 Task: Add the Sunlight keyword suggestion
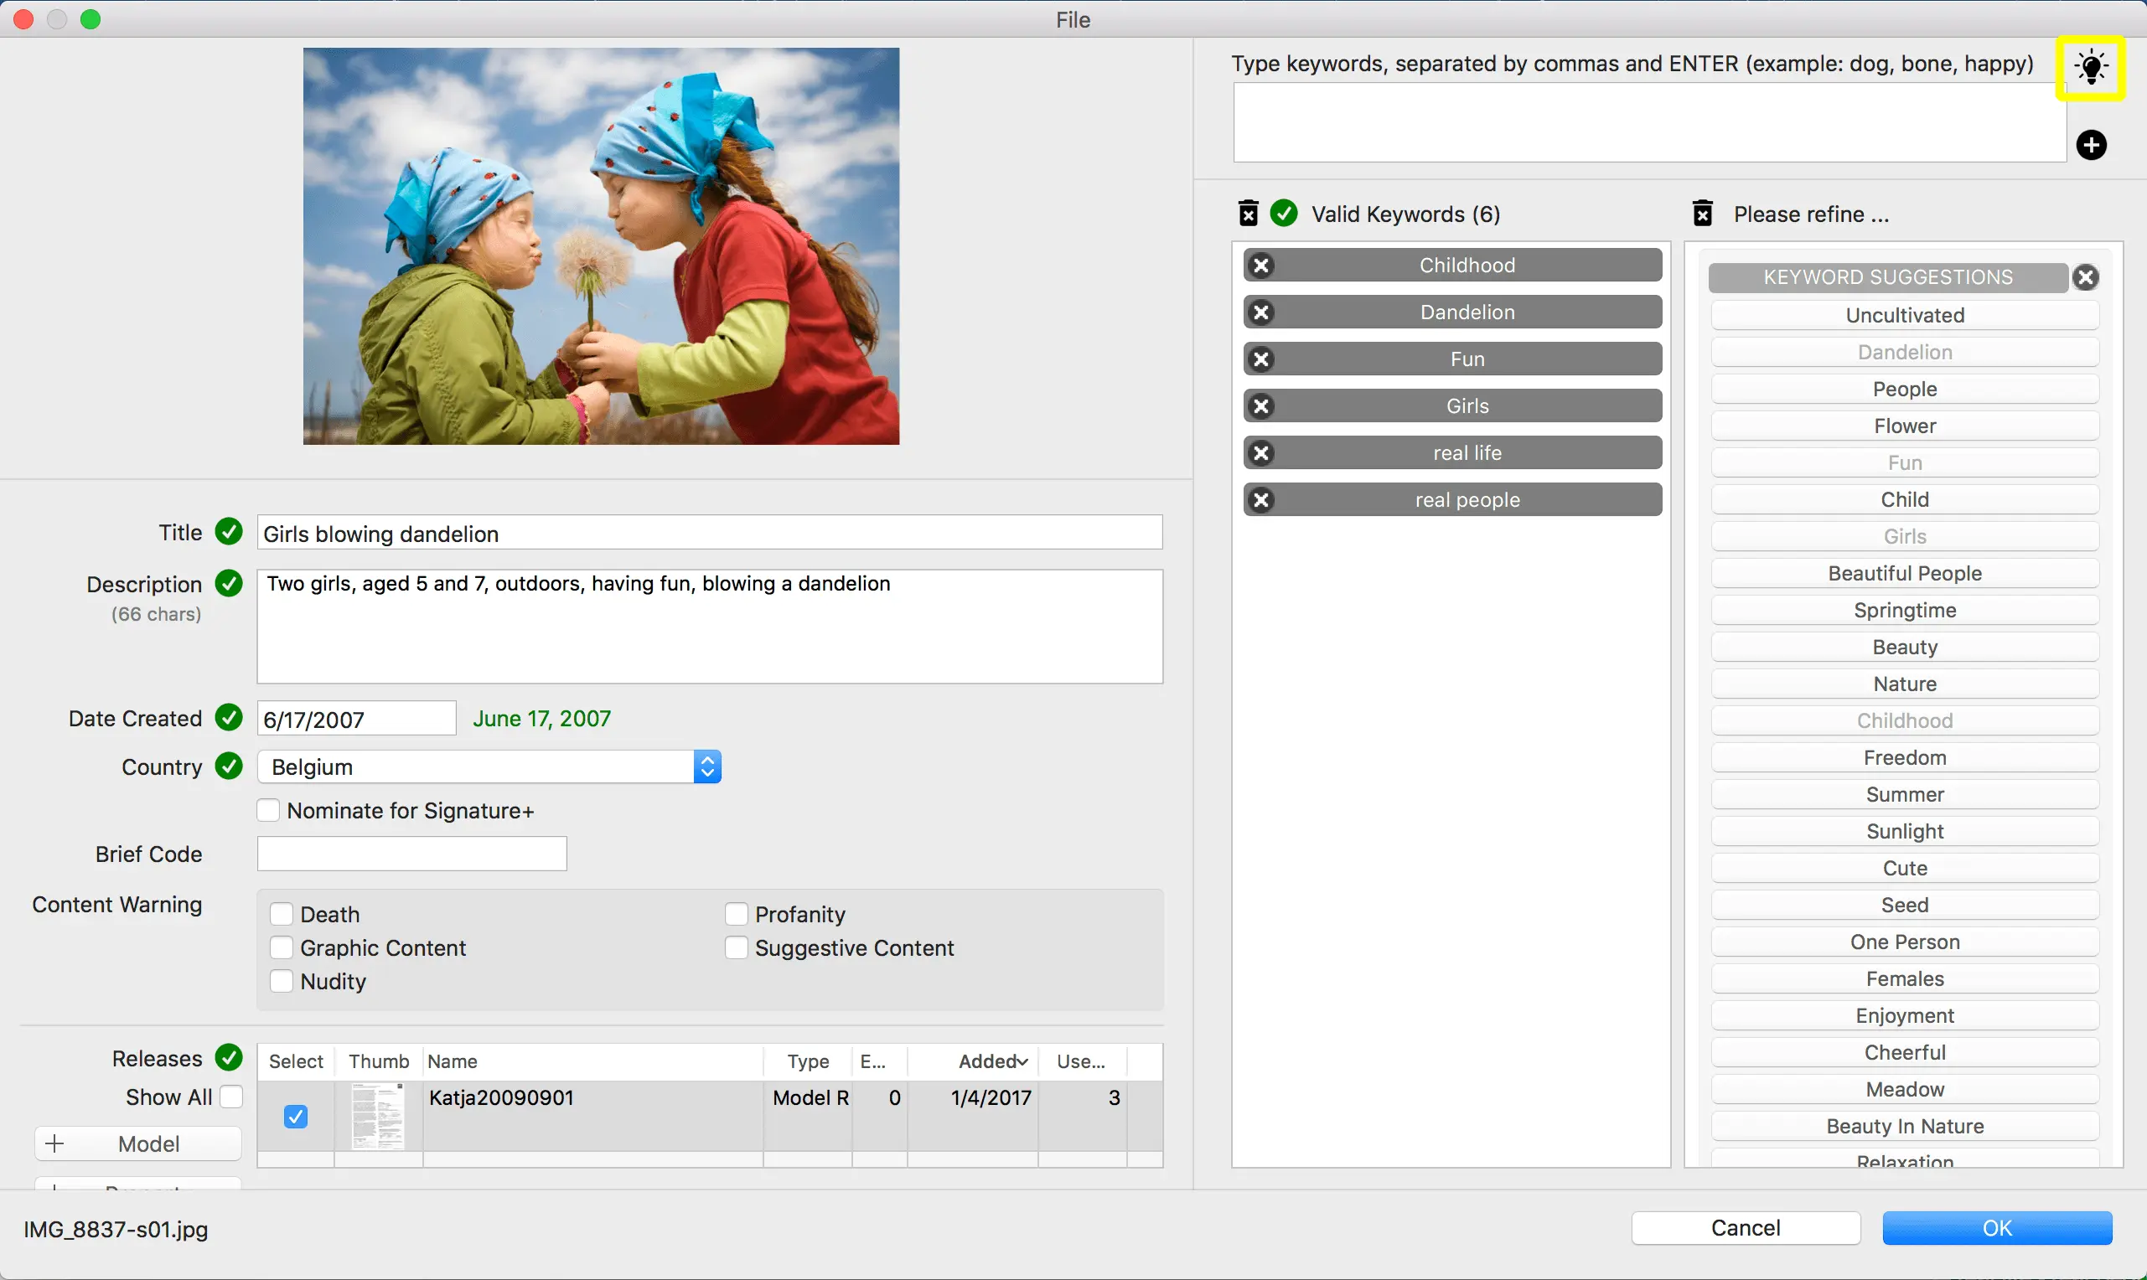click(x=1905, y=832)
